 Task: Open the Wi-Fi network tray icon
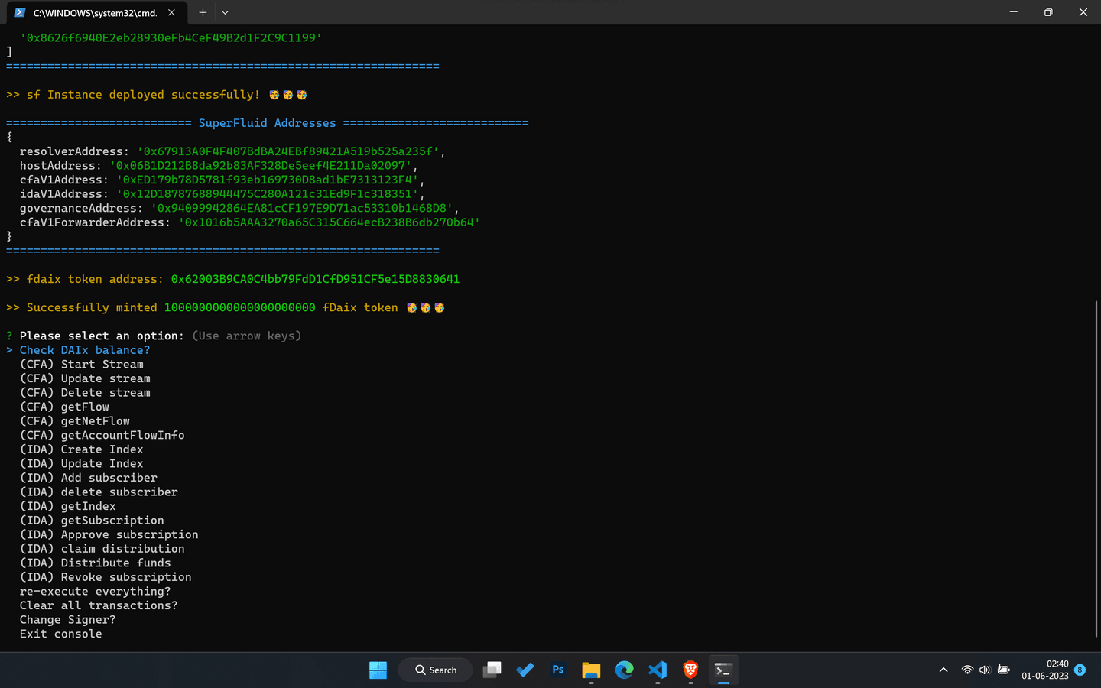pos(967,670)
